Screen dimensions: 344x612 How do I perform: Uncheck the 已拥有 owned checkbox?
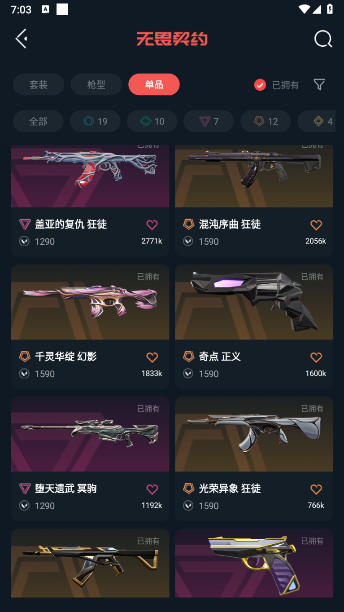click(260, 85)
